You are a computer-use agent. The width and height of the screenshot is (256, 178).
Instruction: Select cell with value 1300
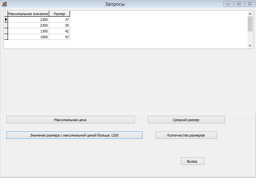(x=28, y=31)
